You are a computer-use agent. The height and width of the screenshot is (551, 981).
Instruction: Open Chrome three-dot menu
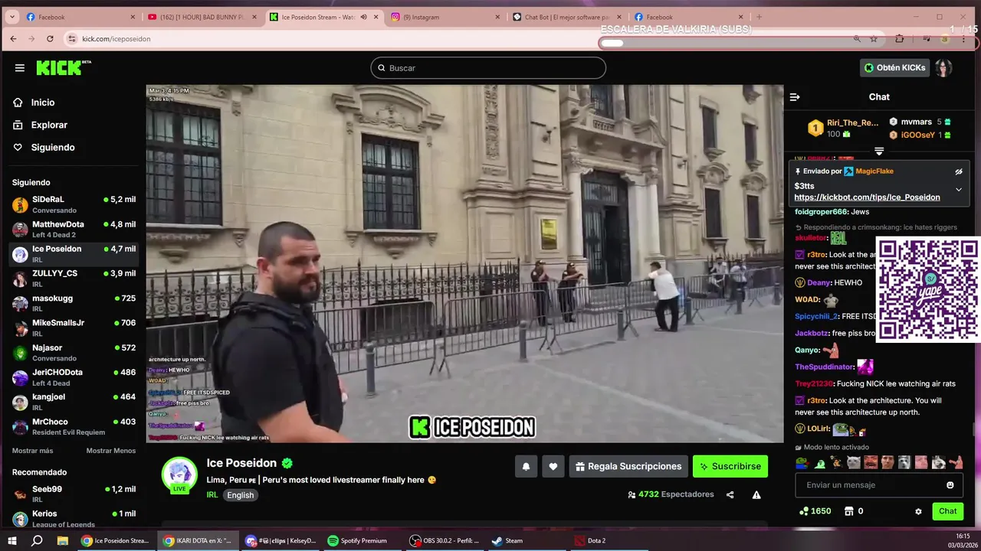tap(964, 39)
